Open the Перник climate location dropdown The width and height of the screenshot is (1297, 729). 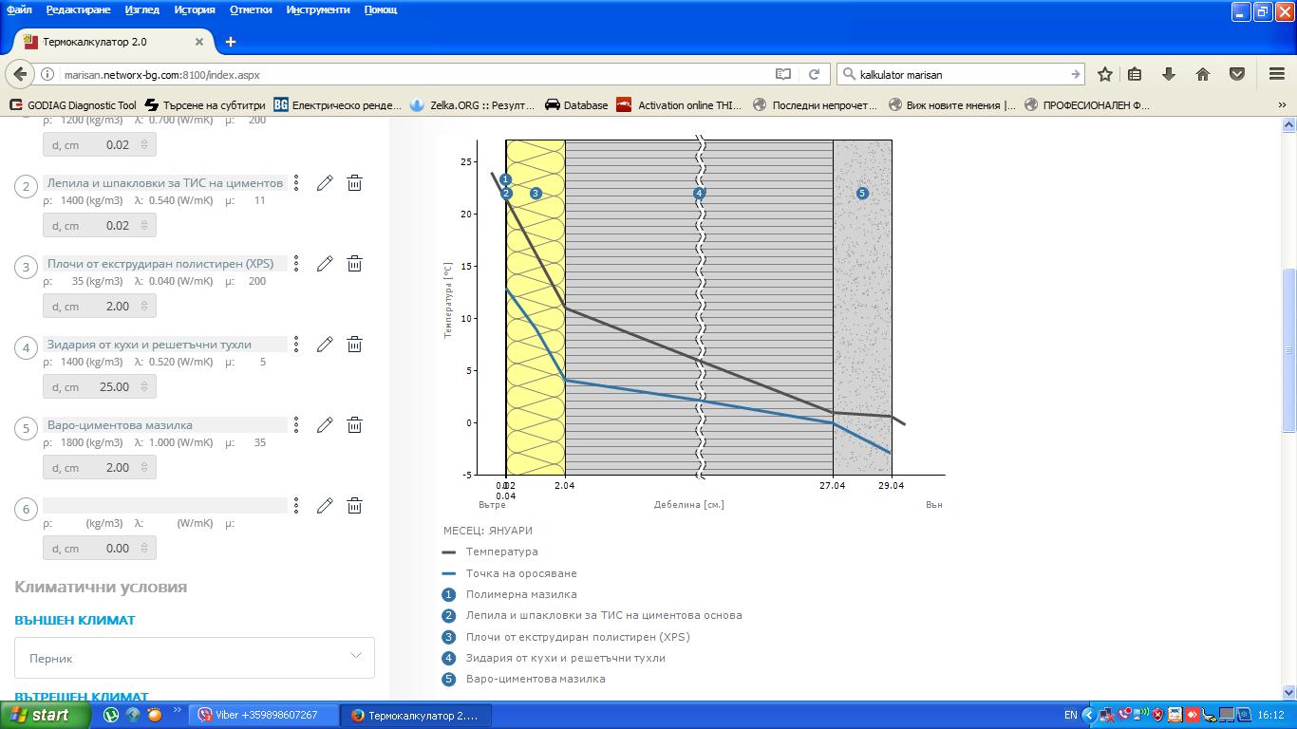pos(195,657)
